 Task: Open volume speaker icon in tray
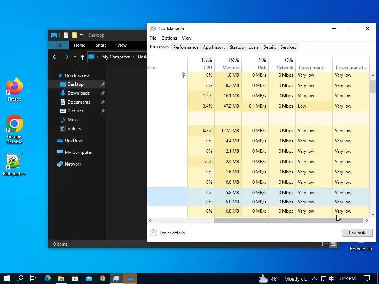(332, 279)
